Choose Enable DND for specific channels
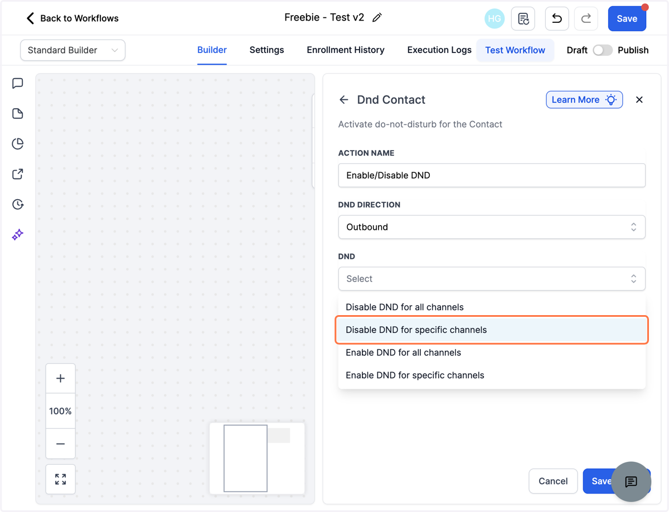669x512 pixels. pos(492,375)
